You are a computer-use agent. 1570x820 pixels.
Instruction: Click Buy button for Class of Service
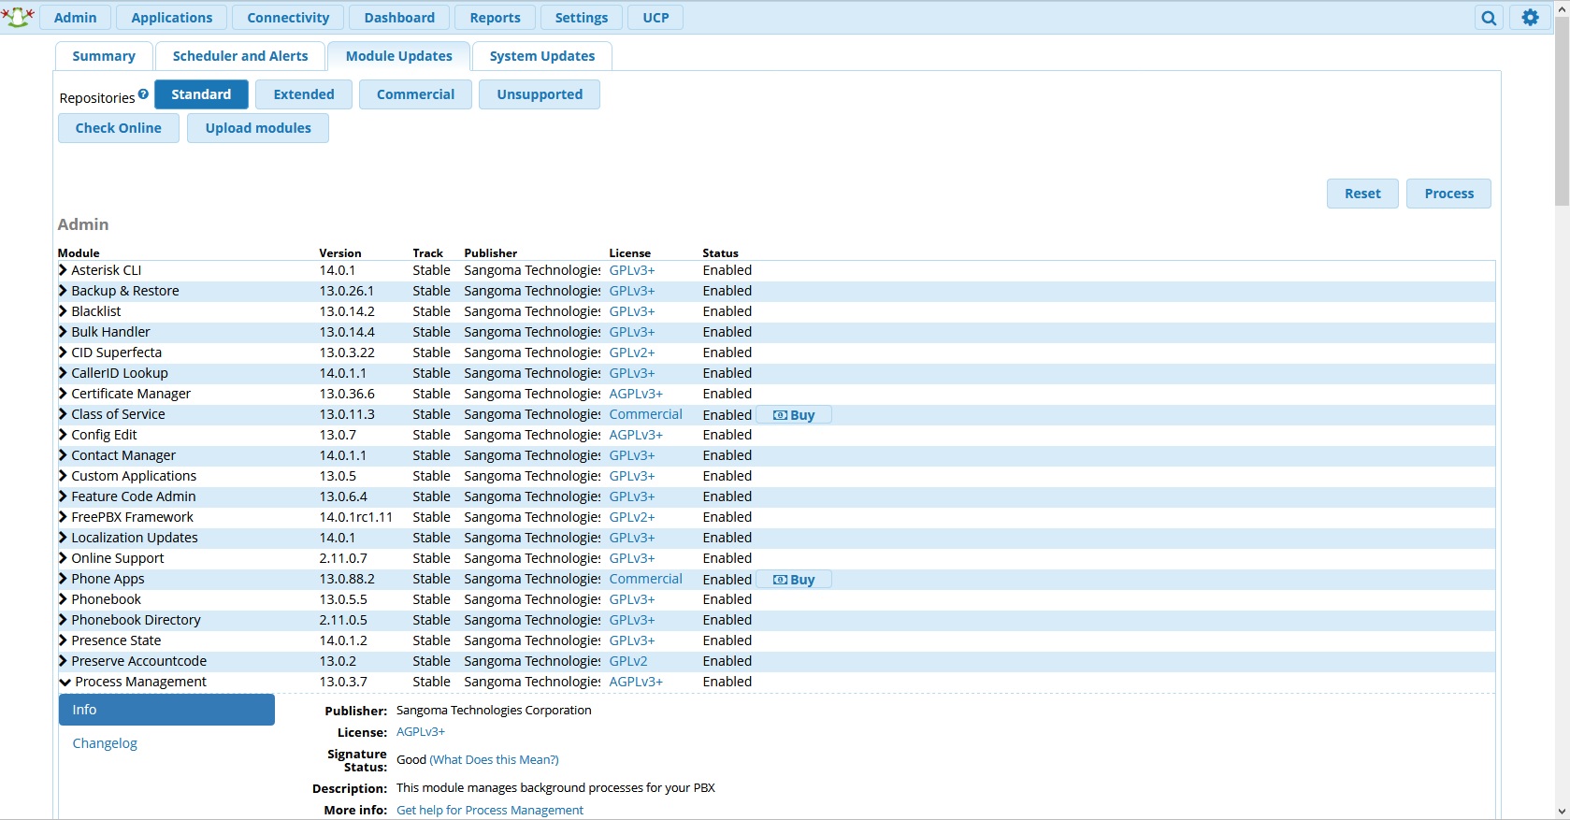[x=794, y=415]
